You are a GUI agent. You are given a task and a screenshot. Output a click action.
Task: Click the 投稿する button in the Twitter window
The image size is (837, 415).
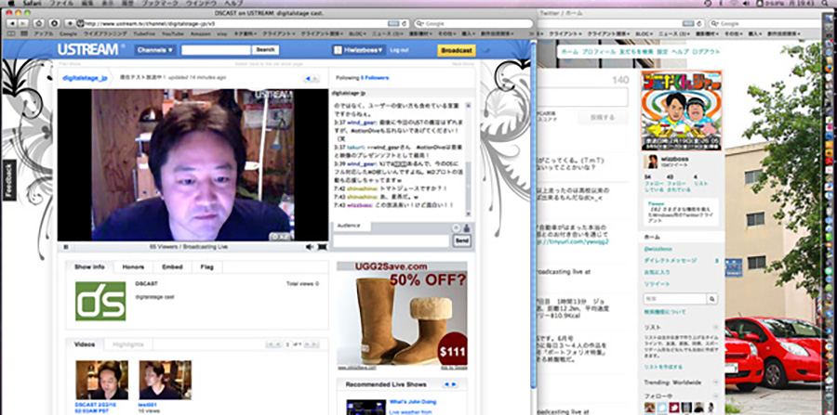pyautogui.click(x=602, y=118)
